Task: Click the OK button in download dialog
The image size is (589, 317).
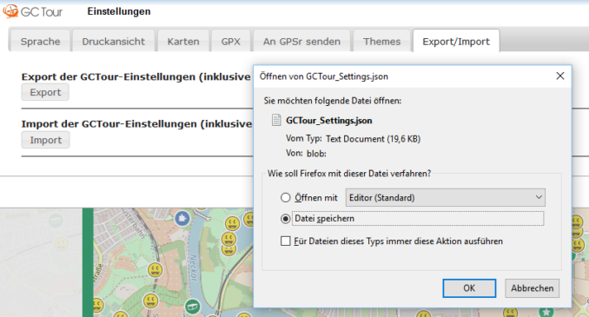Action: pyautogui.click(x=469, y=288)
